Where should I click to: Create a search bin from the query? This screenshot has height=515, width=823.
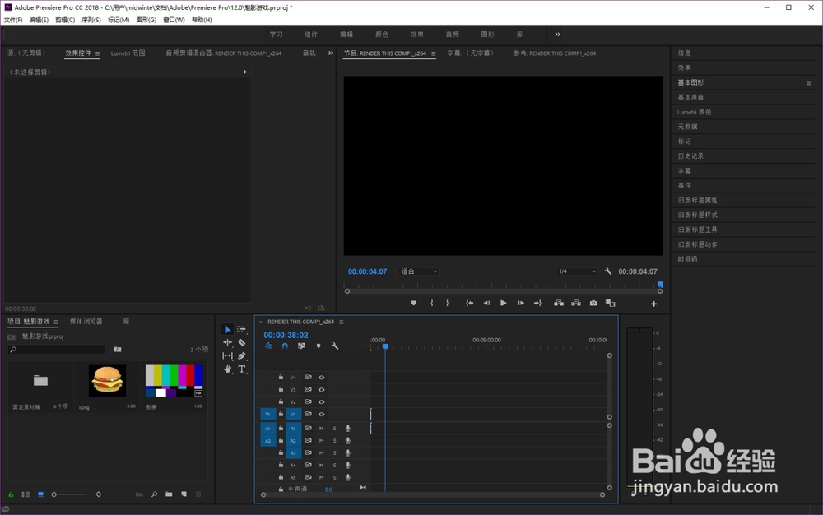[x=118, y=350]
